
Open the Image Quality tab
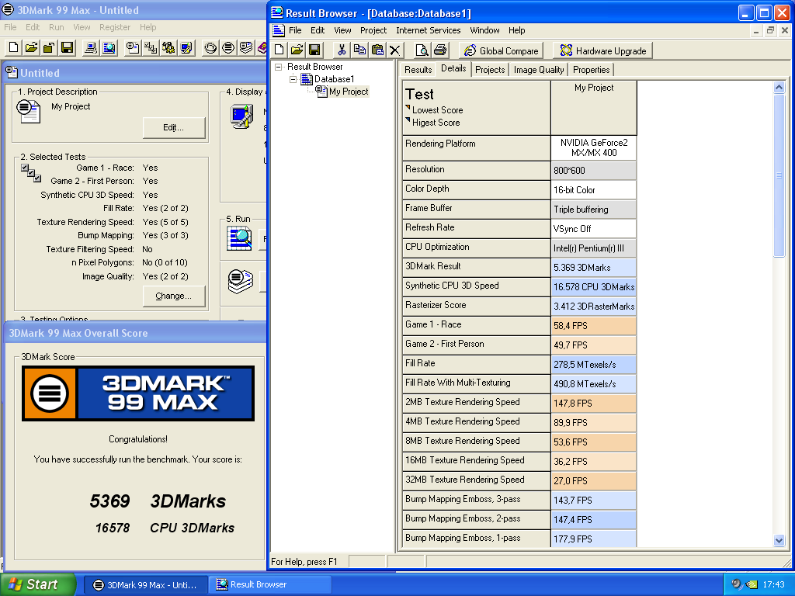coord(539,69)
